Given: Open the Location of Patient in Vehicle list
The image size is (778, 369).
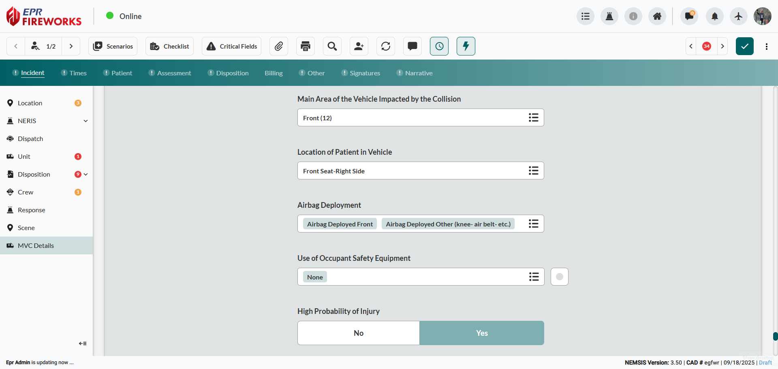Looking at the screenshot, I should point(533,171).
